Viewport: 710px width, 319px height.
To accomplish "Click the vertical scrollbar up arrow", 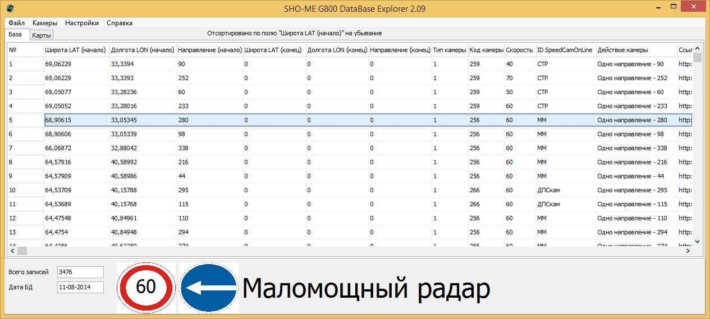I will click(698, 48).
